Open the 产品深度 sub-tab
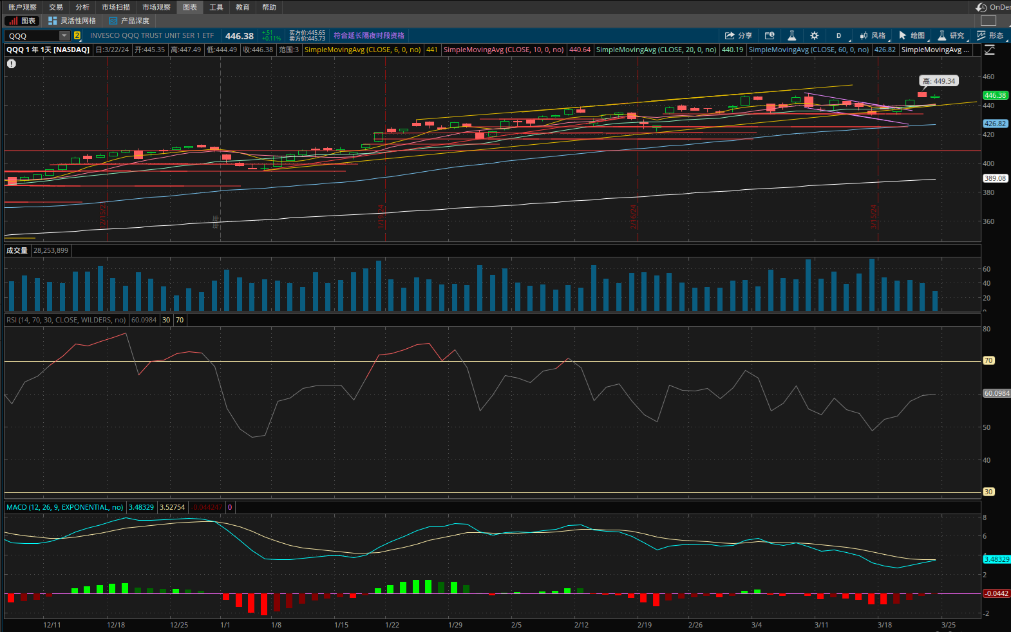This screenshot has width=1011, height=632. [x=129, y=21]
